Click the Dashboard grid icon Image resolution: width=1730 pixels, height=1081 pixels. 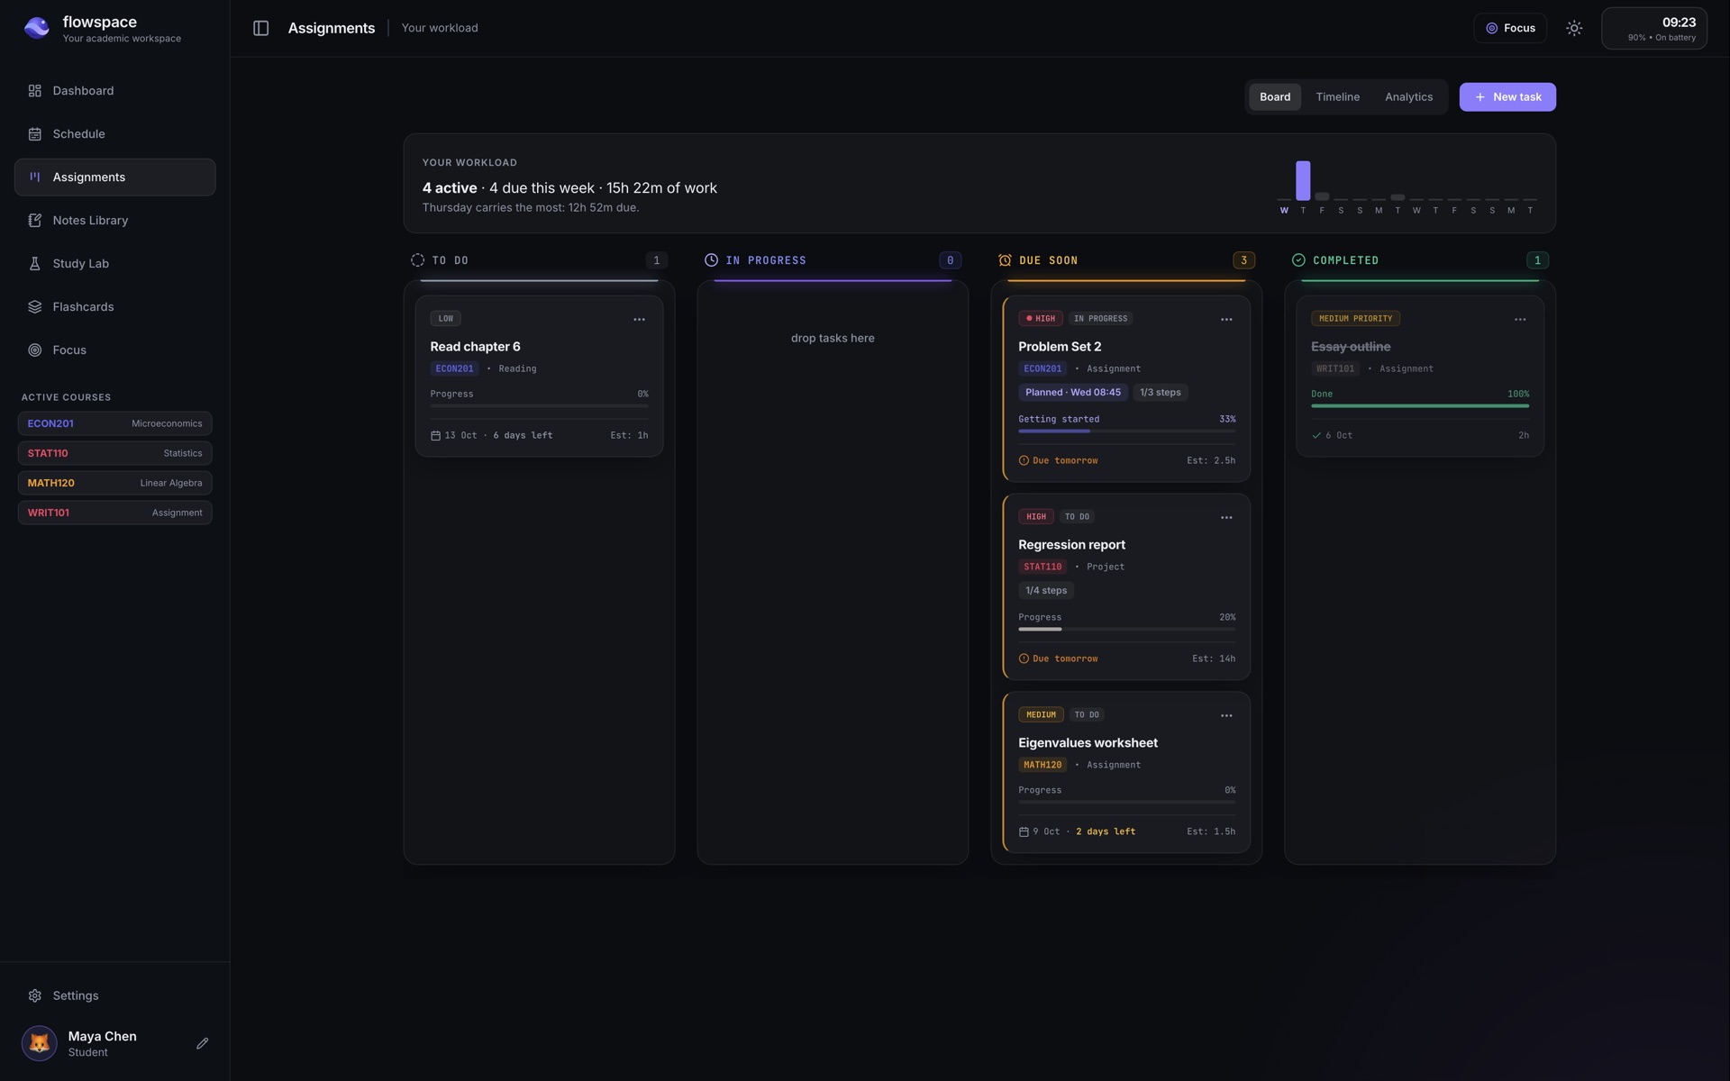point(35,91)
